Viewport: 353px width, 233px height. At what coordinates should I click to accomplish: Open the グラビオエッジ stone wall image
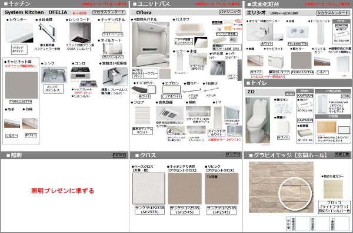281,187
